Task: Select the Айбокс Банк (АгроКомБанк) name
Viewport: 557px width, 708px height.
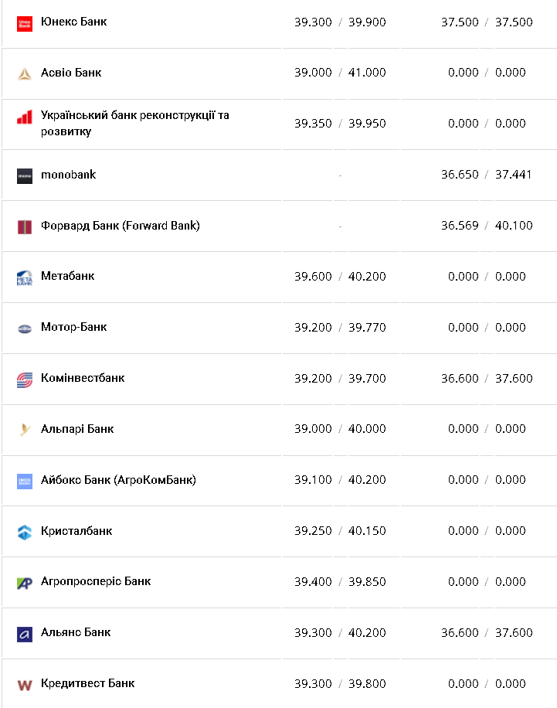Action: [118, 480]
